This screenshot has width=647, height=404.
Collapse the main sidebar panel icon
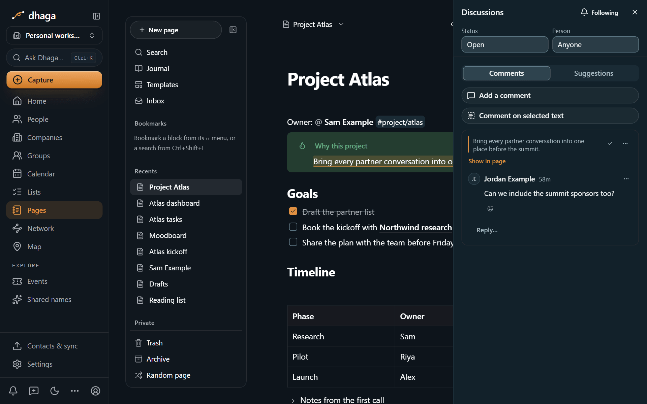[x=96, y=16]
